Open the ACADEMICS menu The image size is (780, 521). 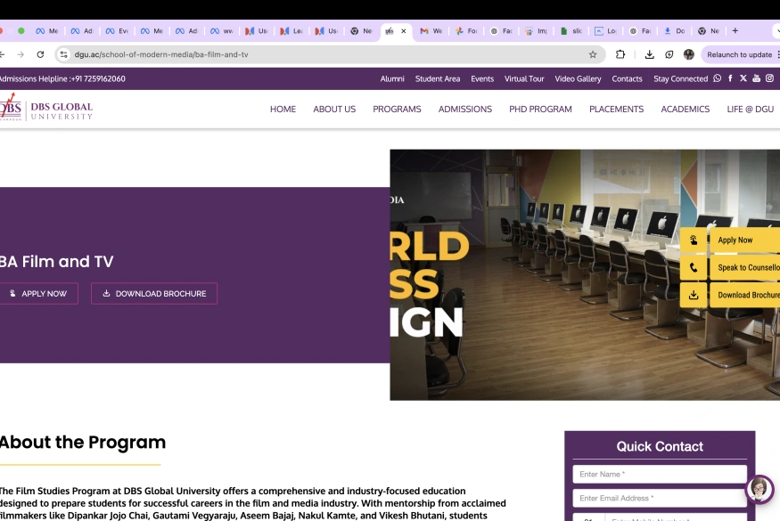click(685, 109)
